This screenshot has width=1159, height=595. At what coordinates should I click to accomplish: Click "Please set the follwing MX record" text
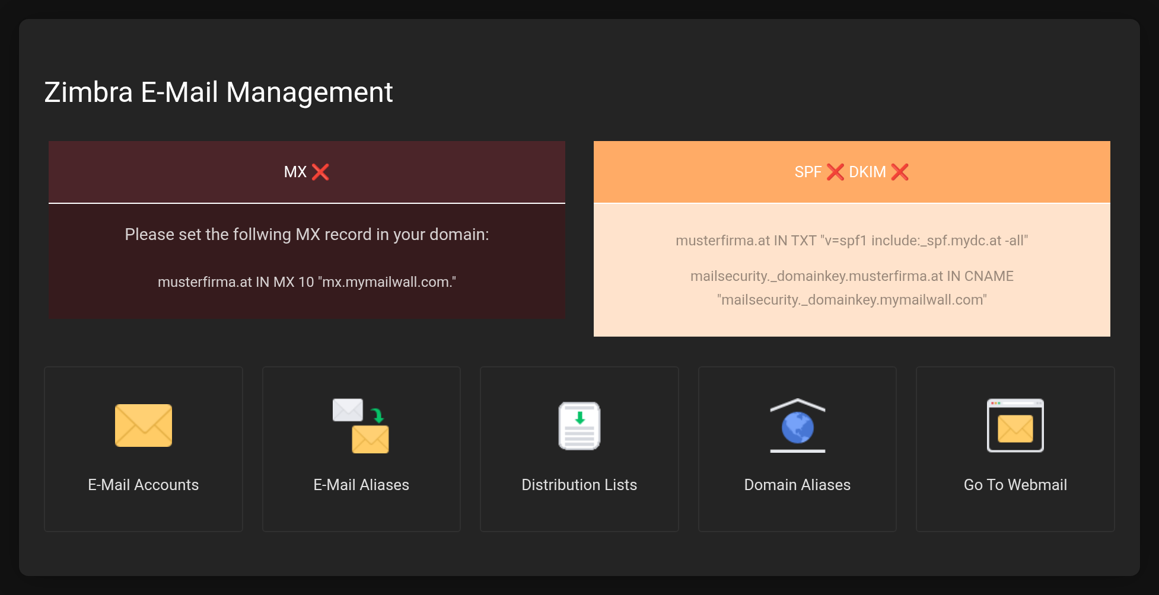307,235
